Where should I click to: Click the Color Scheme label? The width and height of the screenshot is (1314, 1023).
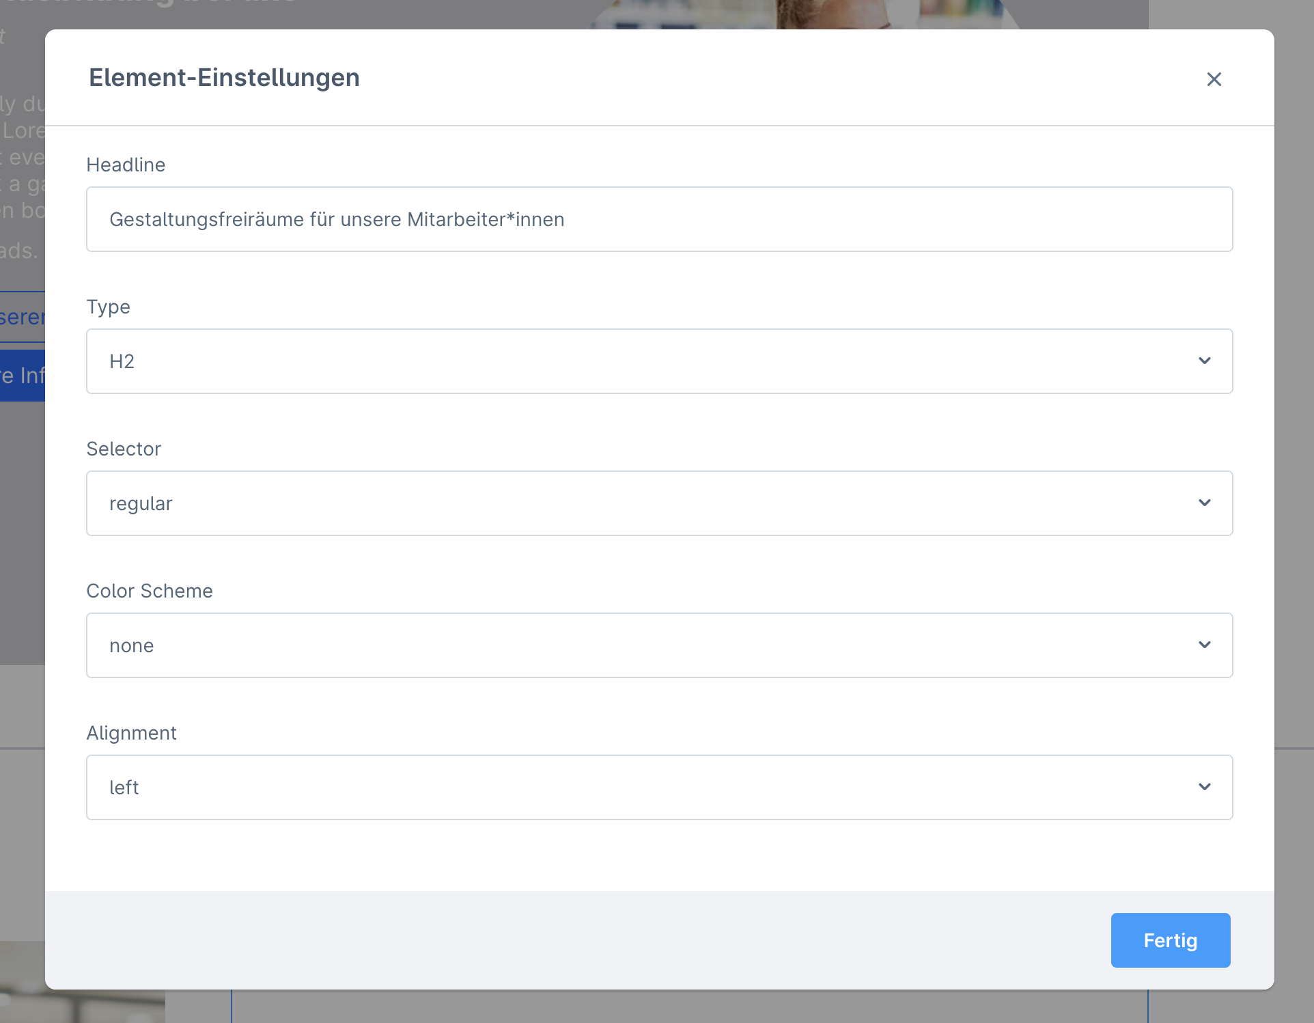point(150,591)
